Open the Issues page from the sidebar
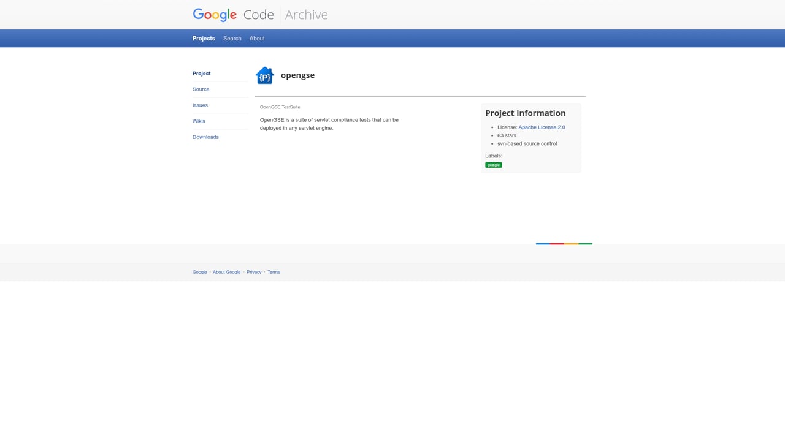The width and height of the screenshot is (785, 441). tap(200, 105)
